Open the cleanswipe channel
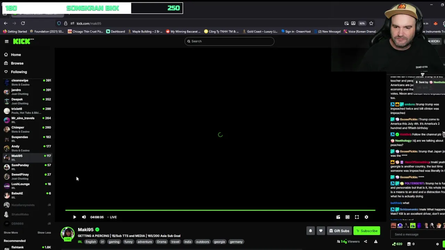The width and height of the screenshot is (445, 250). (x=27, y=82)
